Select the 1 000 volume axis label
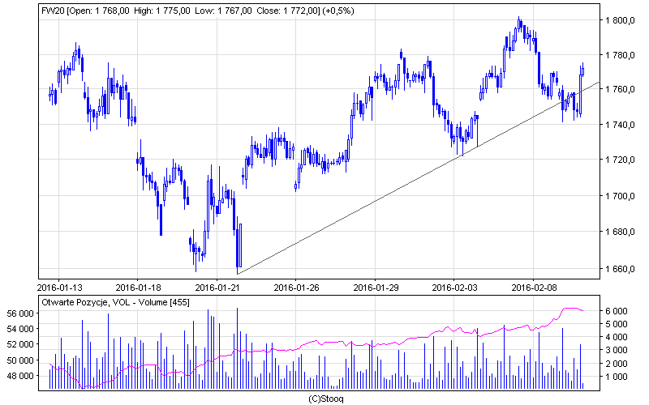 pos(617,377)
